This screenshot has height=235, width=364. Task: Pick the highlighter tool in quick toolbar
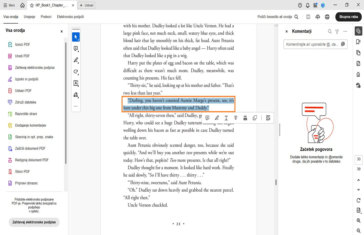(76, 60)
